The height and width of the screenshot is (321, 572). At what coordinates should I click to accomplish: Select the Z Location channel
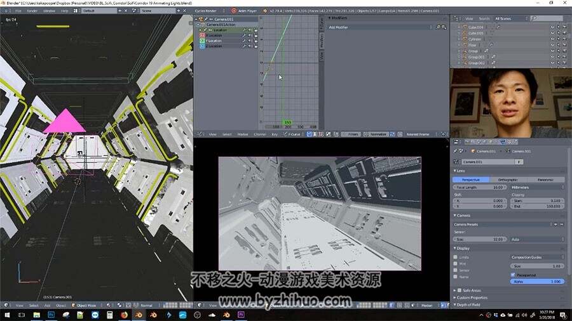(215, 46)
